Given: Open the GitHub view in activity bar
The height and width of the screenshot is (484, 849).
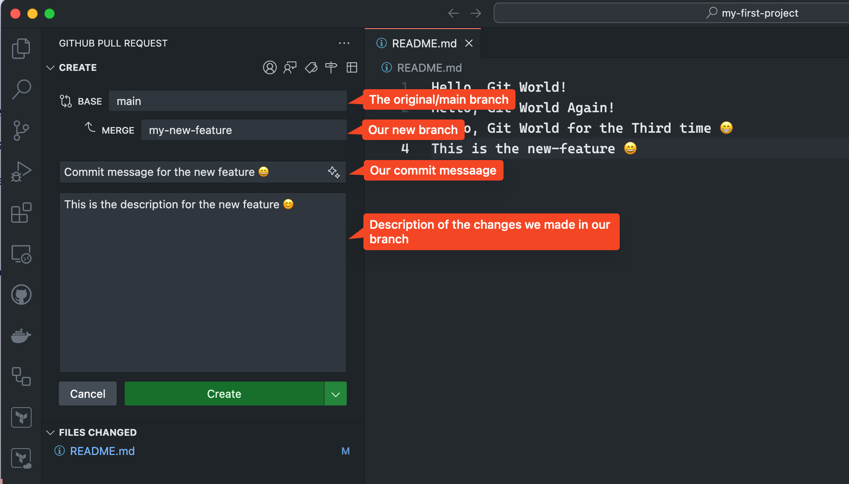Looking at the screenshot, I should (21, 294).
